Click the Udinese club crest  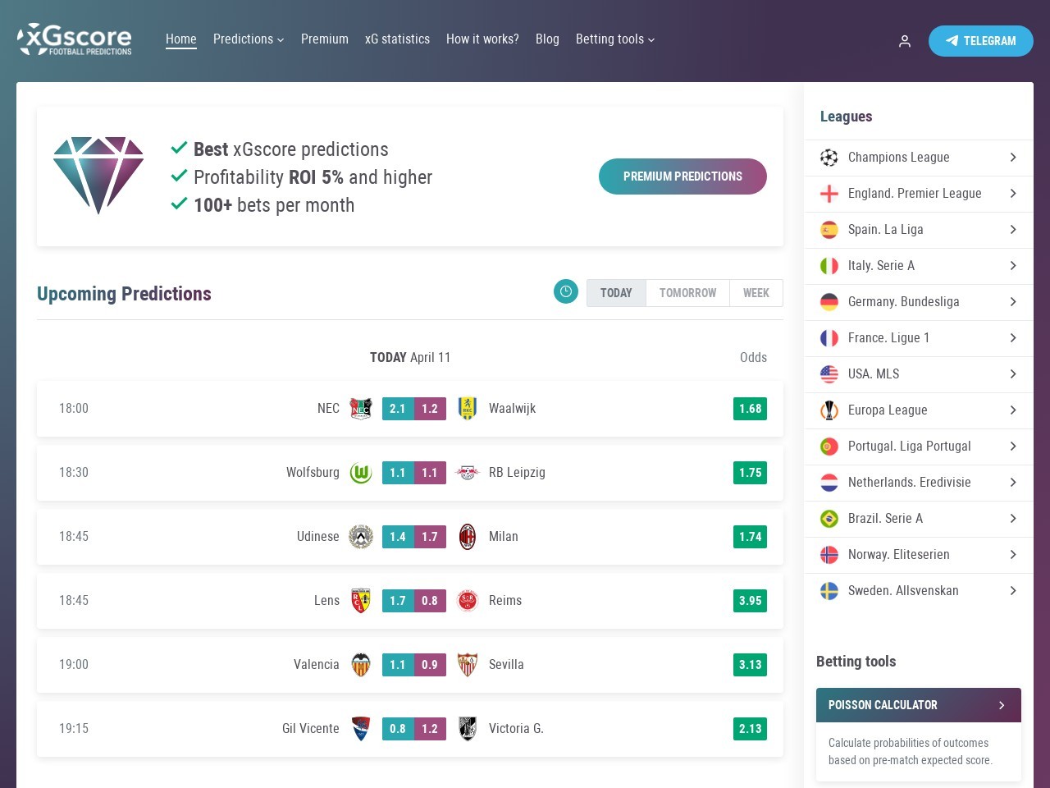point(361,536)
